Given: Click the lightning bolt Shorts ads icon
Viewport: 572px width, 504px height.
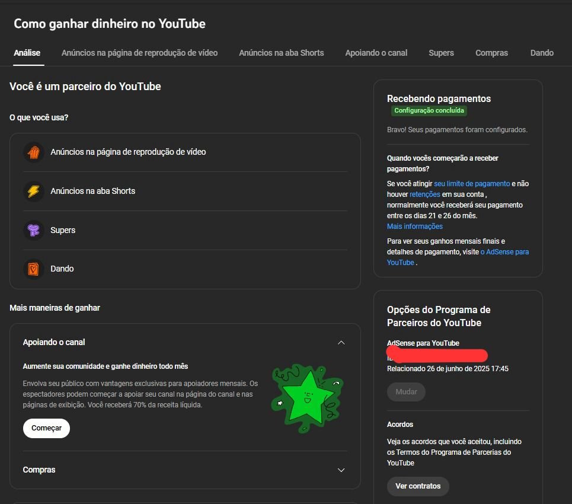Looking at the screenshot, I should coord(34,191).
